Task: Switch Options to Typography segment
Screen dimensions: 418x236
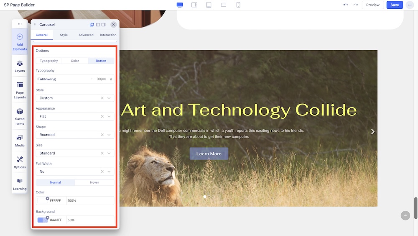Action: click(x=49, y=61)
